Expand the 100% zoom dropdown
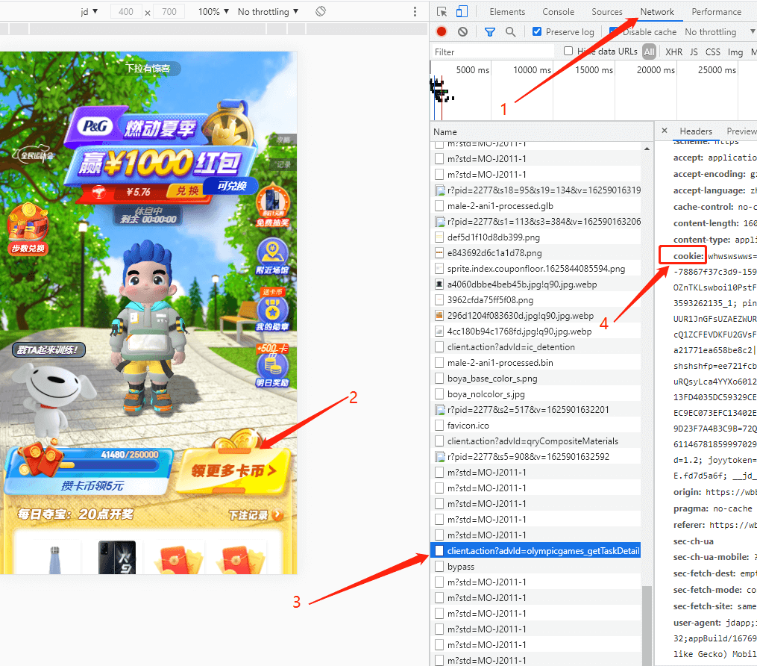Viewport: 757px width, 666px height. [x=213, y=12]
